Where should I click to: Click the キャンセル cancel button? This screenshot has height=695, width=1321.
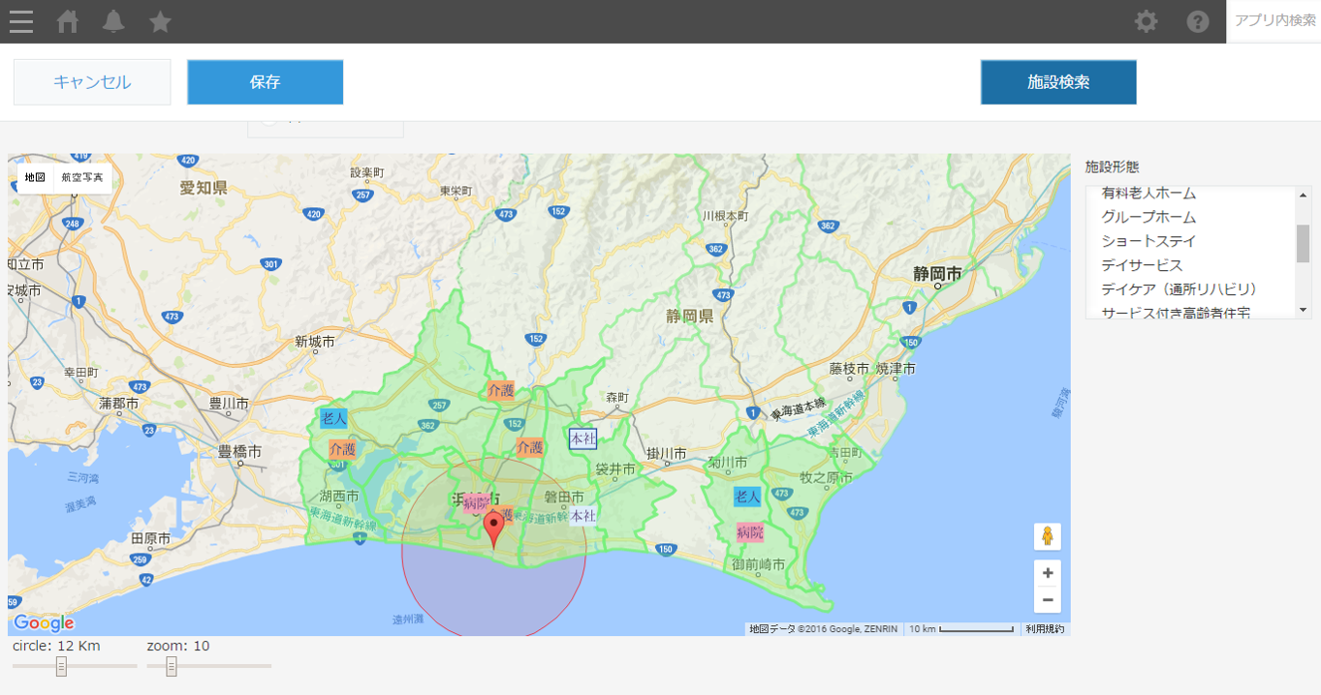click(x=91, y=82)
